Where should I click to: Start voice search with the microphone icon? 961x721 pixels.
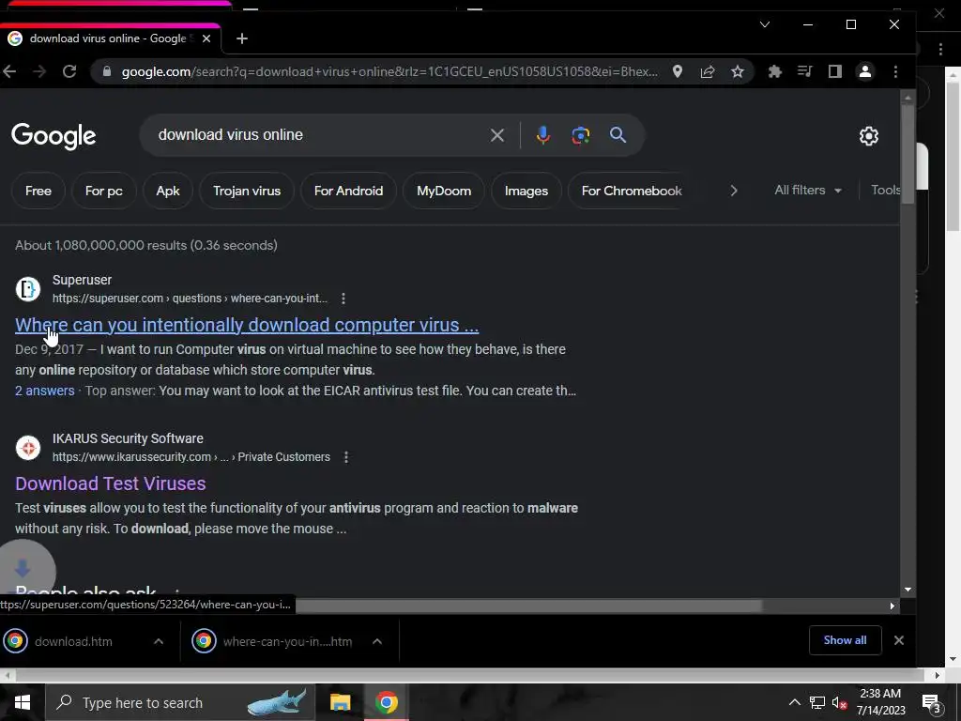click(543, 135)
